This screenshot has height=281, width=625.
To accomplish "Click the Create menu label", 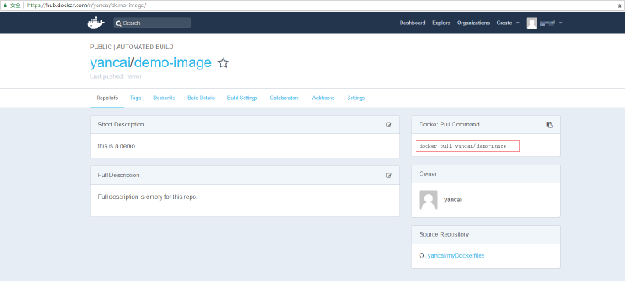I will click(504, 23).
